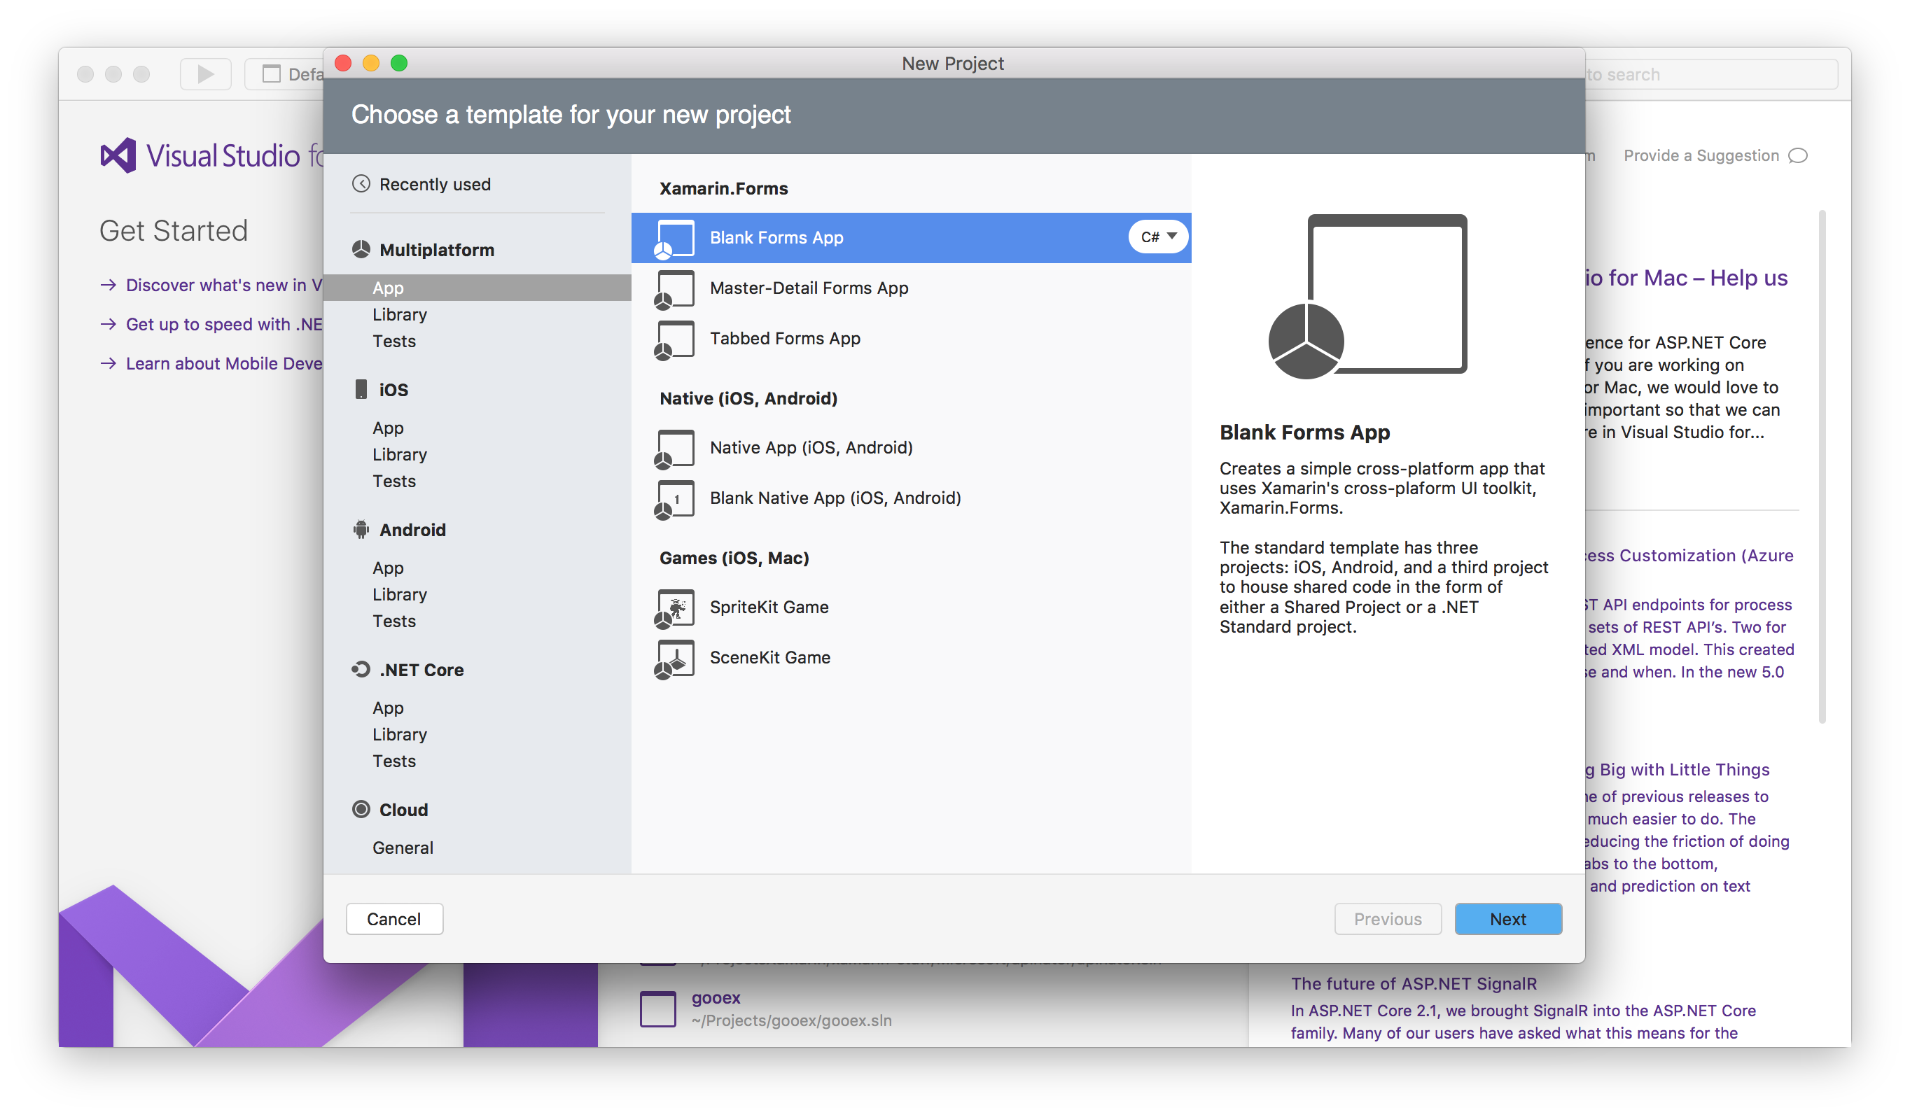
Task: Click the .NET Core category icon
Action: tap(361, 669)
